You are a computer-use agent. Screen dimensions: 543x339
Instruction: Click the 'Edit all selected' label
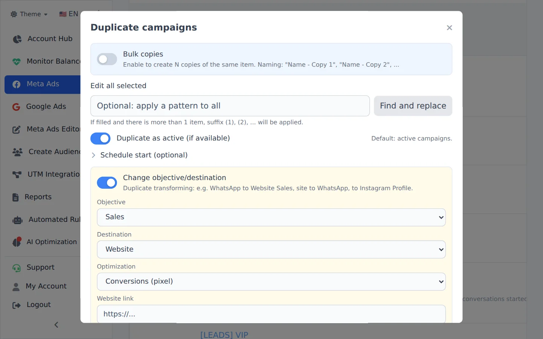(x=118, y=86)
